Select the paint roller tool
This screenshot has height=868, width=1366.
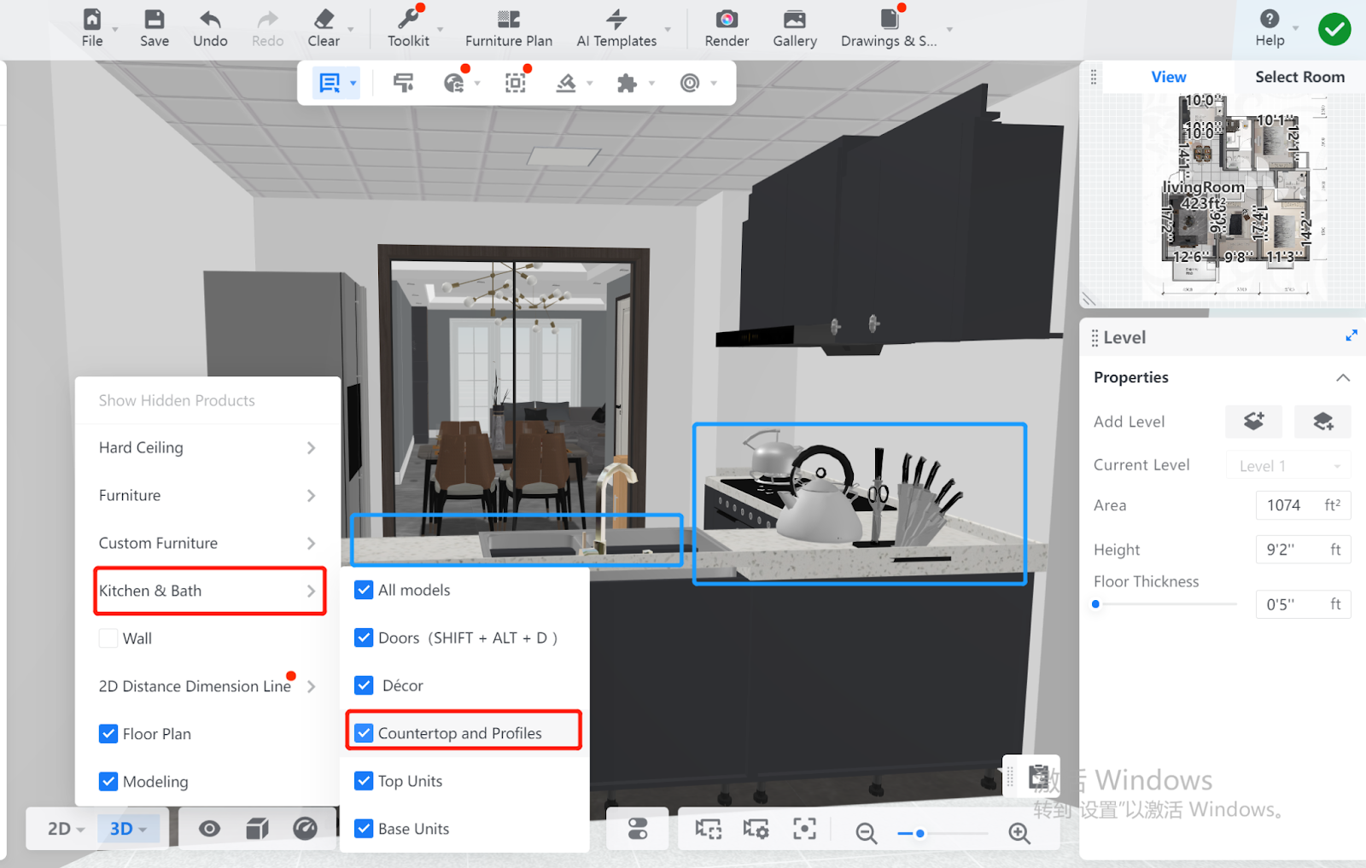[404, 83]
